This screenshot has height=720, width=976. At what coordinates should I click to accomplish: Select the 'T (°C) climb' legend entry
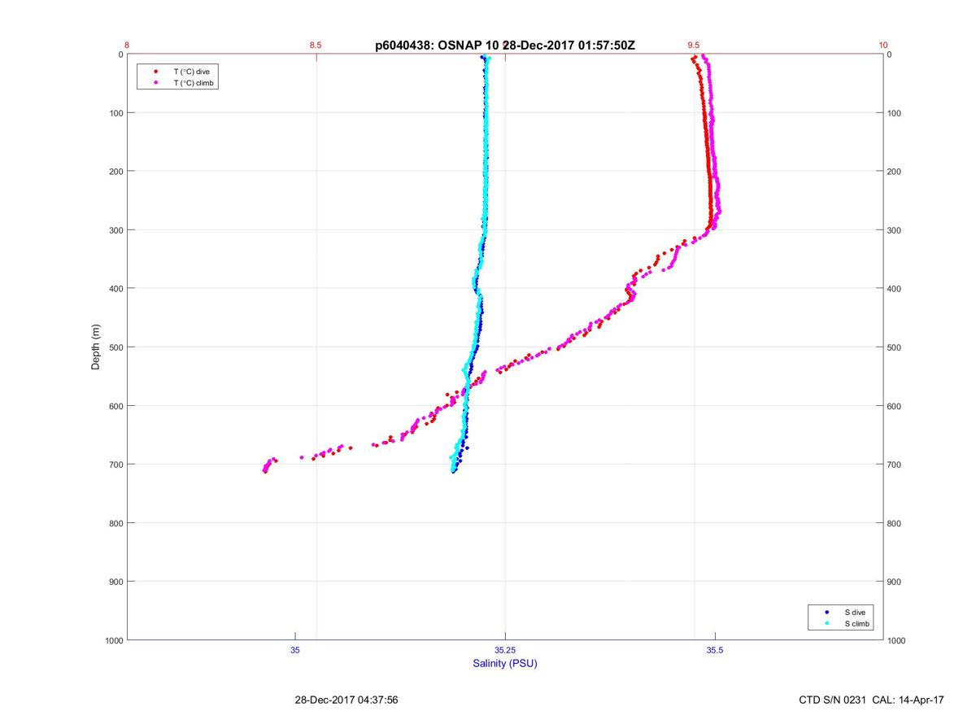point(194,83)
